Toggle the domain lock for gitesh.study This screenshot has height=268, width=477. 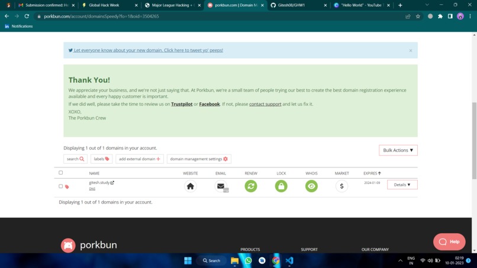[281, 186]
